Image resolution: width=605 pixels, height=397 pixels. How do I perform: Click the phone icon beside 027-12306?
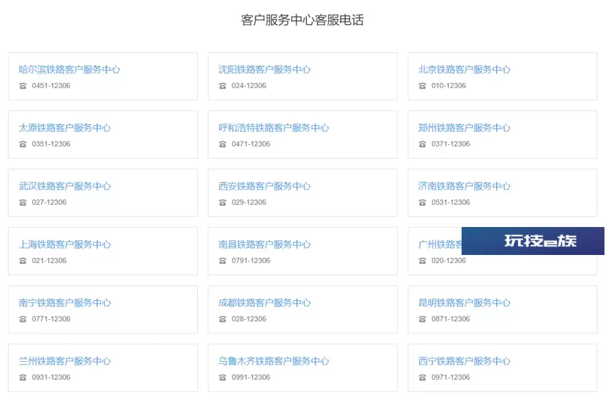click(x=23, y=202)
